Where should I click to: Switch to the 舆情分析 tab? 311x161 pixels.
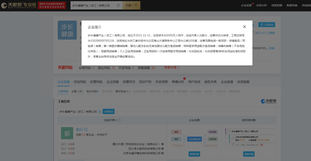(x=178, y=82)
